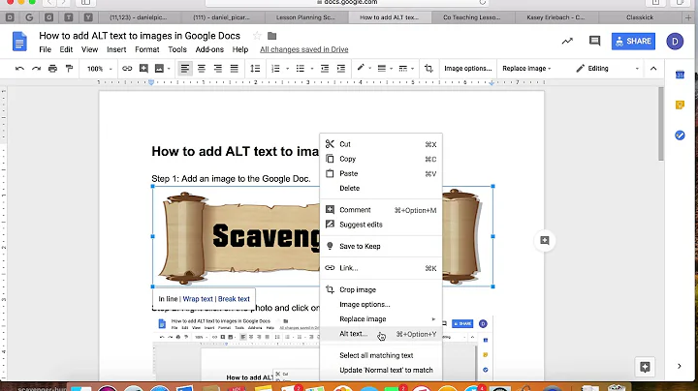The width and height of the screenshot is (698, 391).
Task: Open the Edit menu
Action: tap(66, 49)
